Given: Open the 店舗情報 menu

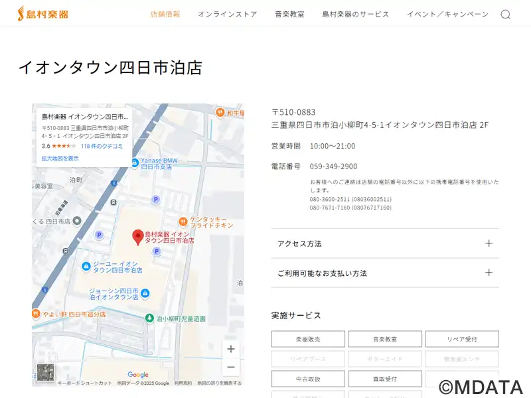Looking at the screenshot, I should [x=165, y=14].
